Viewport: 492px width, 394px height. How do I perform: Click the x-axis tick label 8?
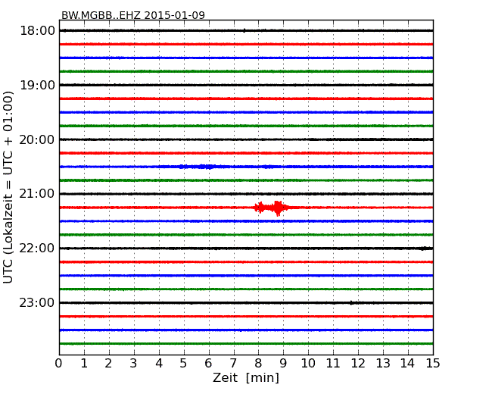(x=258, y=364)
